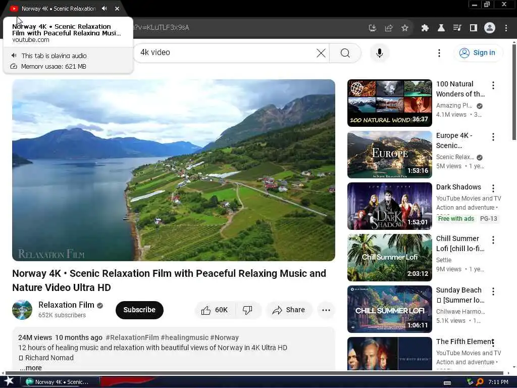Viewport: 517px width, 388px height.
Task: Click the 'Settle' channel name
Action: 444,260
